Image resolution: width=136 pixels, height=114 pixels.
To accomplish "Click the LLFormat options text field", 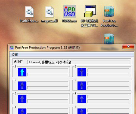I will [x=79, y=62].
